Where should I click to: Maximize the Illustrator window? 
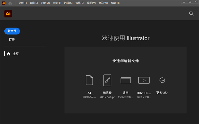[190, 2]
